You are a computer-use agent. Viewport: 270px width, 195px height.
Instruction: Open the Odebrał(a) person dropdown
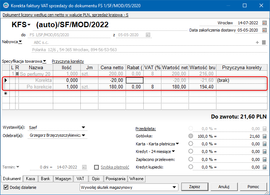point(84,135)
